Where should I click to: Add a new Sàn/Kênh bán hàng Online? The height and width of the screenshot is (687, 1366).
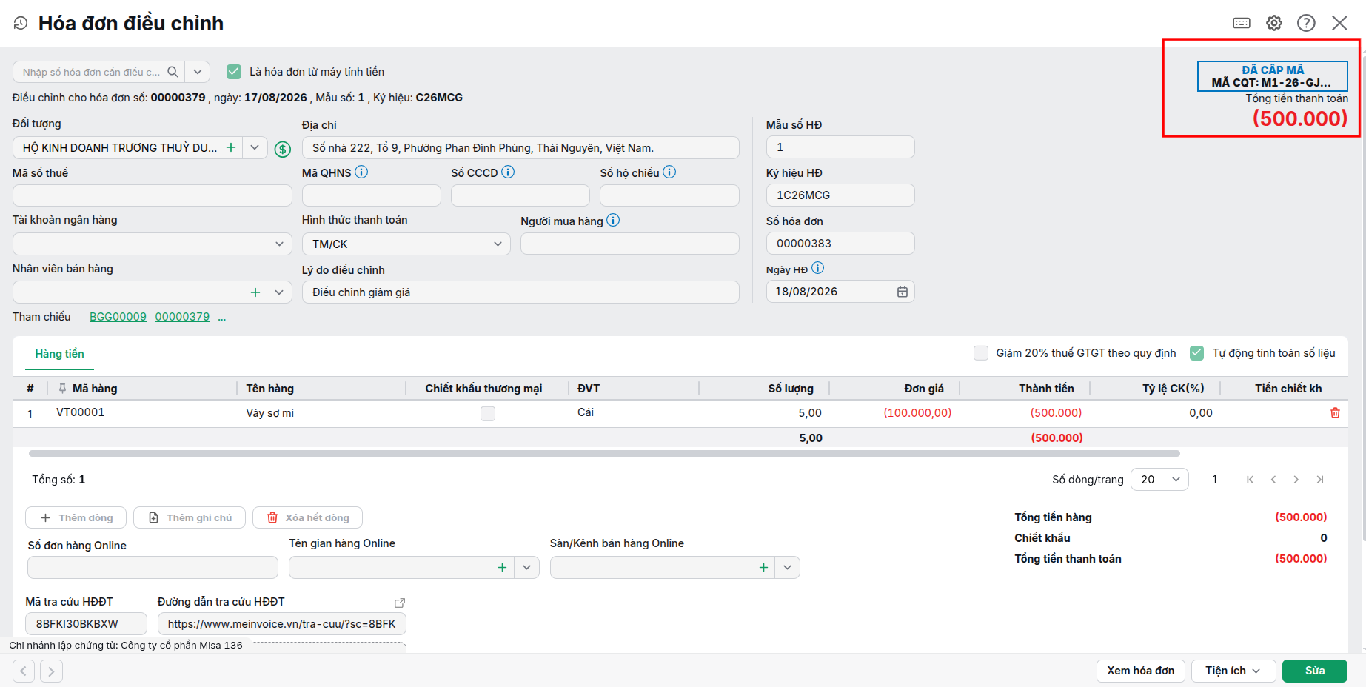[x=763, y=568]
